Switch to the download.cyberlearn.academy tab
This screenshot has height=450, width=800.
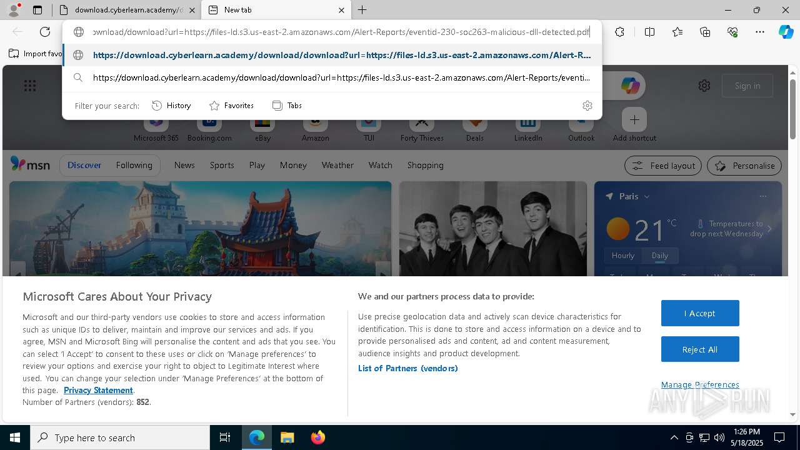point(129,10)
